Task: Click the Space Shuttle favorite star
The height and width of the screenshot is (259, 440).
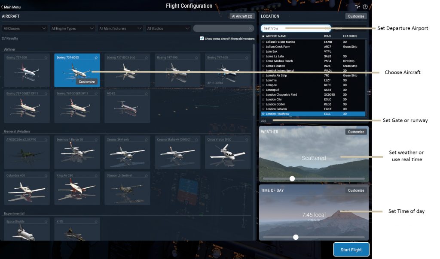Action: click(46, 222)
